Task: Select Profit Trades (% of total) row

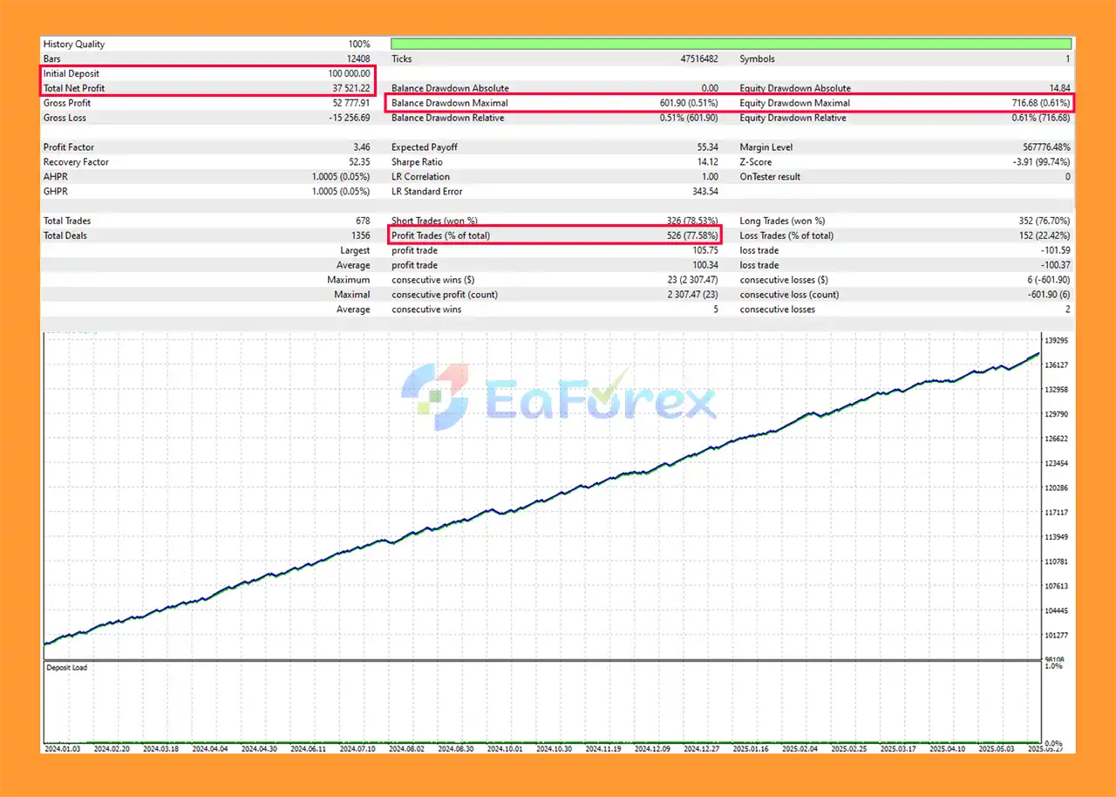Action: 555,235
